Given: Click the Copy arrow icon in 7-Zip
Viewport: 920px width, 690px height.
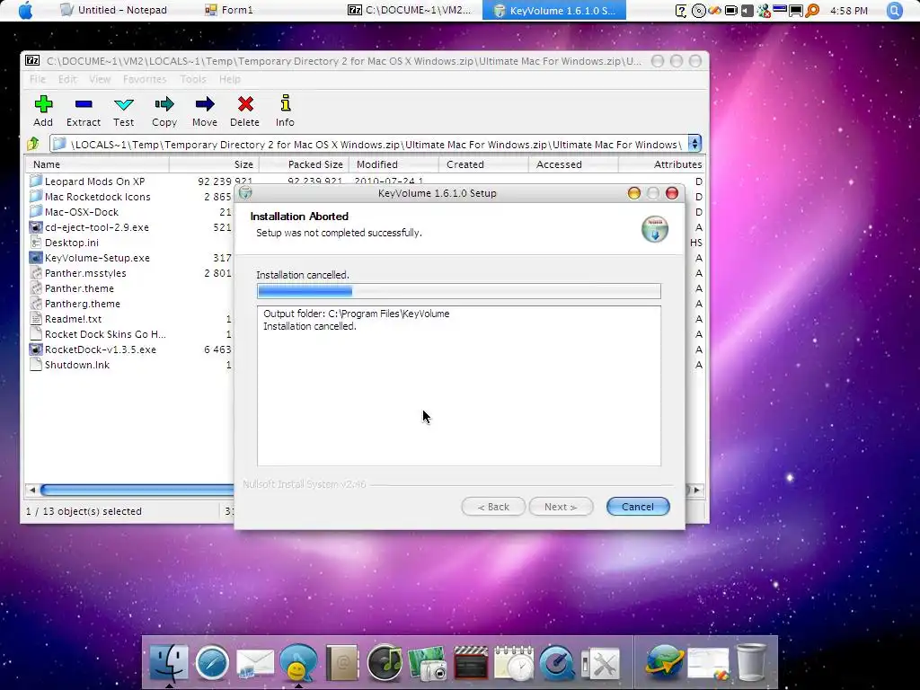Looking at the screenshot, I should coord(164,104).
